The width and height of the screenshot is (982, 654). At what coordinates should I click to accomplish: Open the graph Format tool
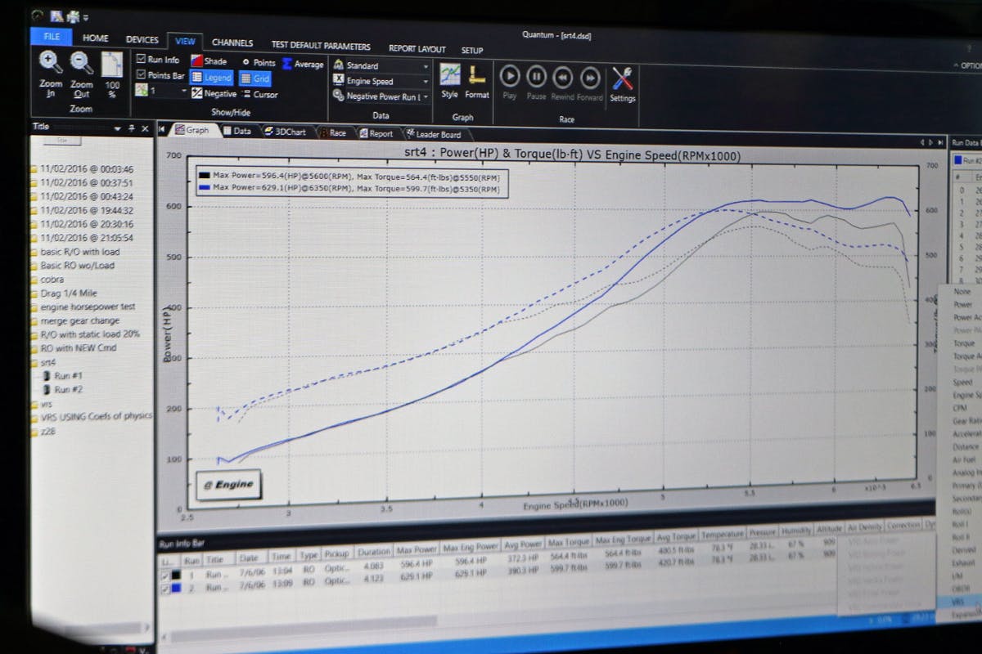pos(476,75)
